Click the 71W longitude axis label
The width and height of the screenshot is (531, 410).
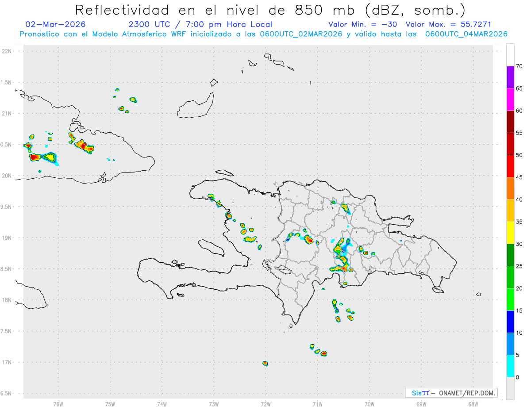point(318,404)
